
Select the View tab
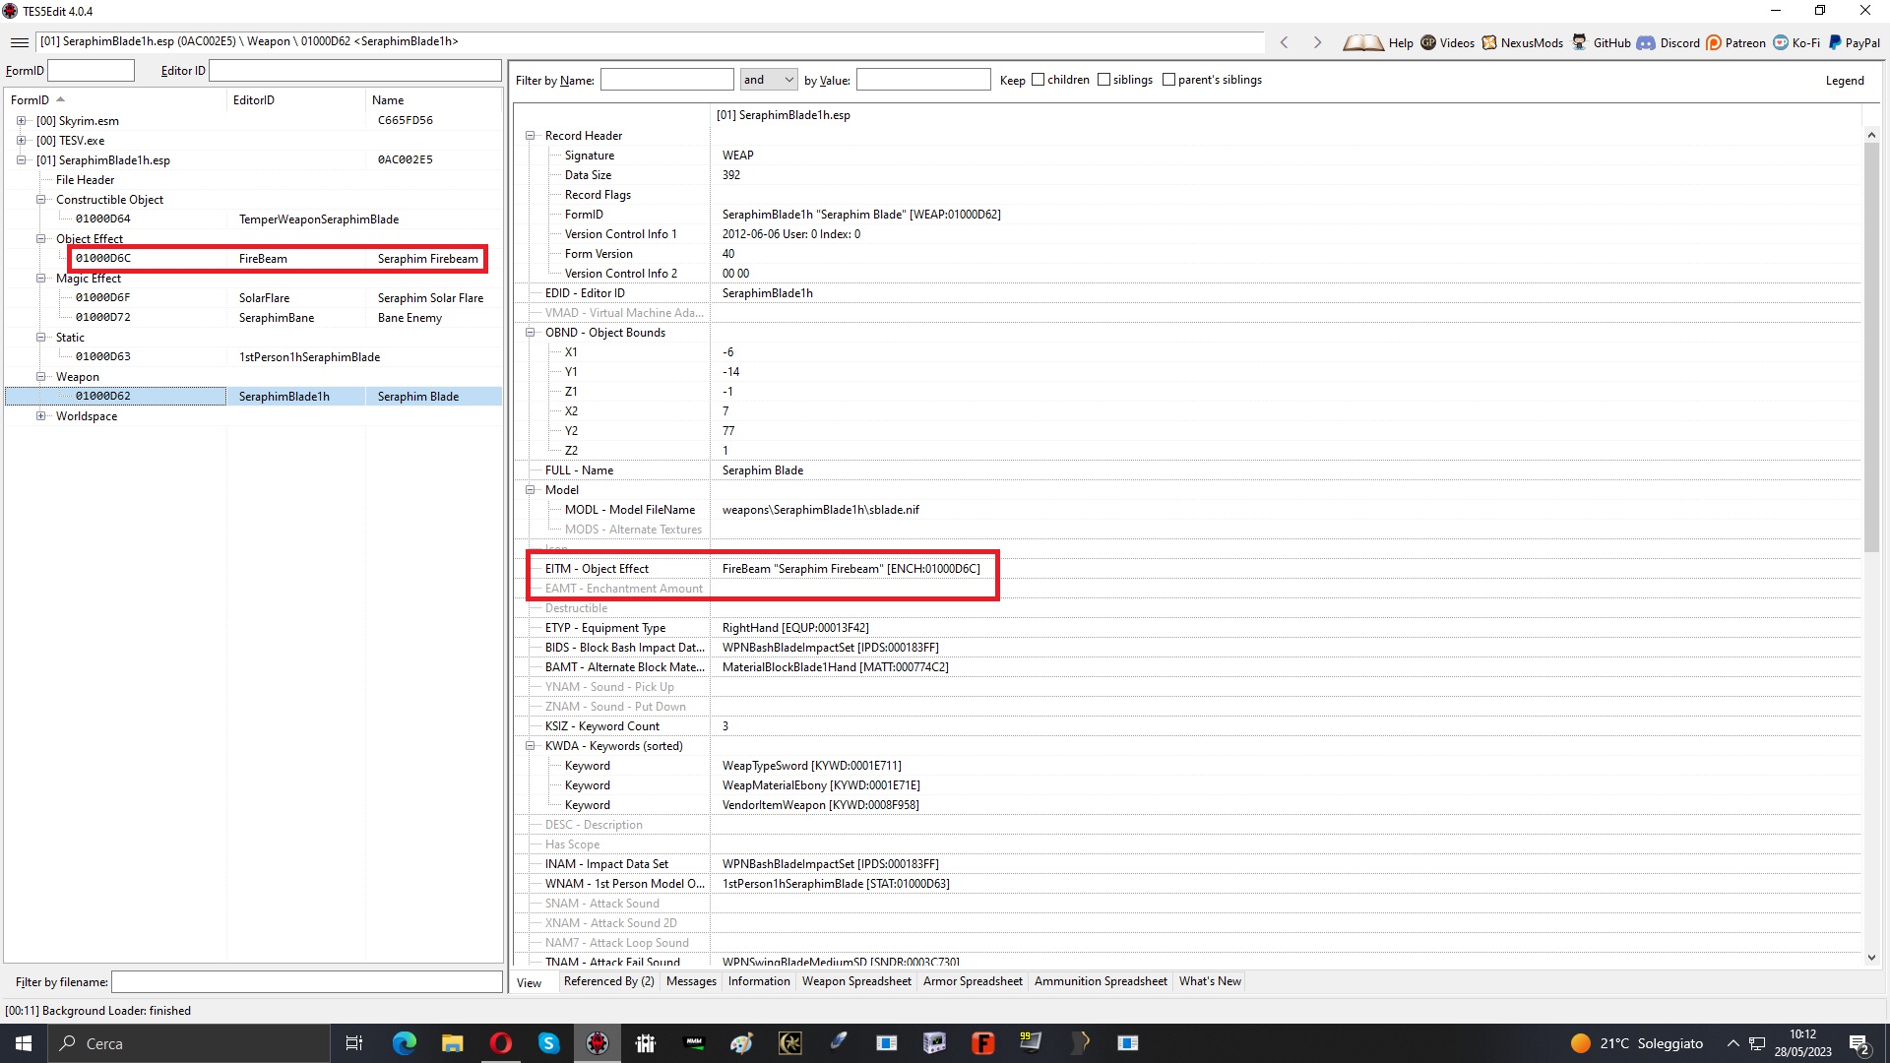point(530,982)
